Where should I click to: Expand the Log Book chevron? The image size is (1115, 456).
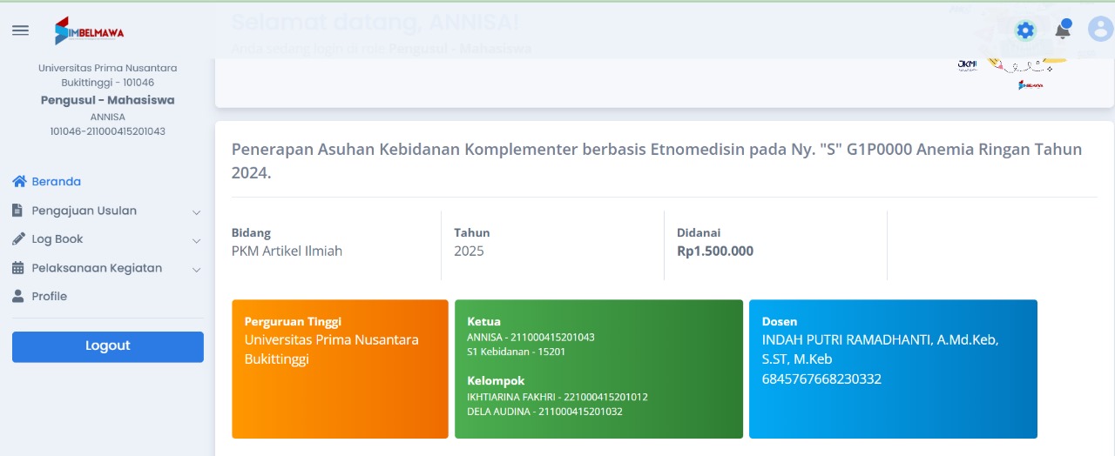click(x=196, y=241)
